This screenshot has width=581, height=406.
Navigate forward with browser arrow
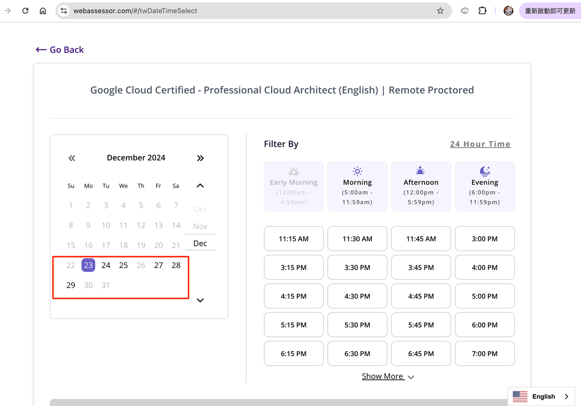coord(8,11)
